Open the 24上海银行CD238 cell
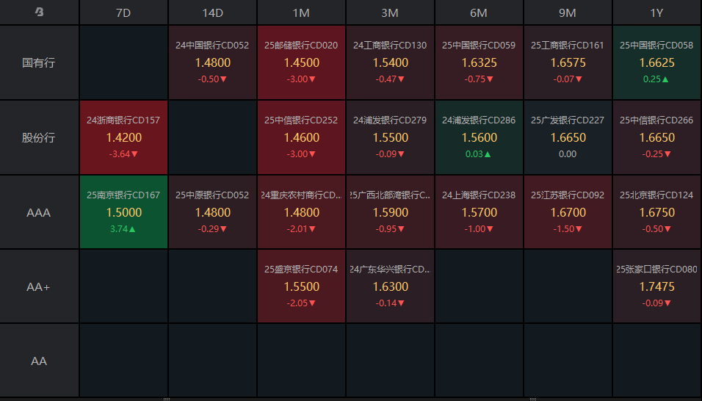The image size is (702, 401). click(479, 212)
